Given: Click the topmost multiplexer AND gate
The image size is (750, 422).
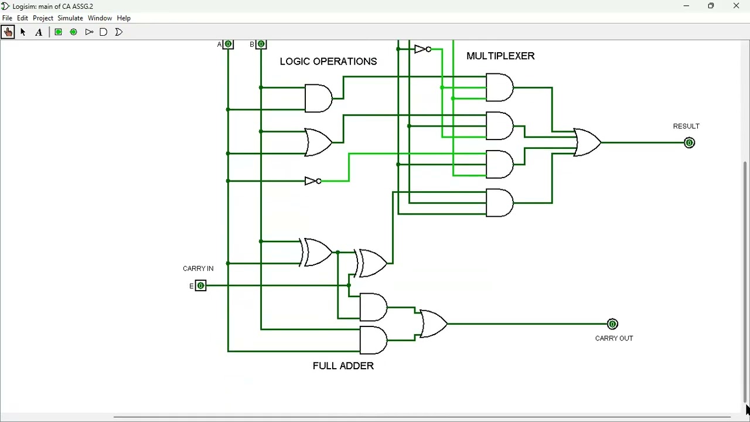Looking at the screenshot, I should pyautogui.click(x=500, y=87).
